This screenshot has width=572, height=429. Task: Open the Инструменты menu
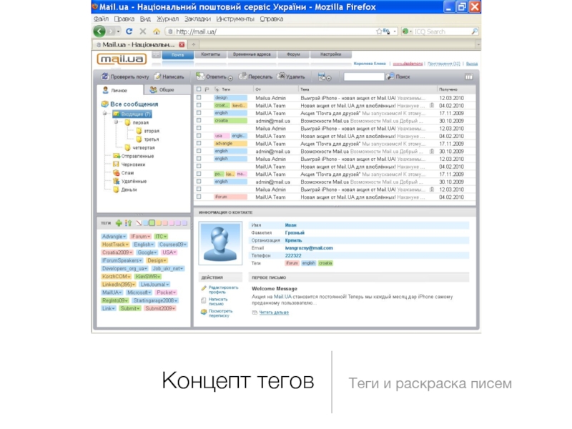click(235, 19)
